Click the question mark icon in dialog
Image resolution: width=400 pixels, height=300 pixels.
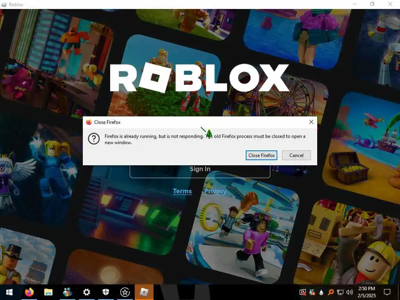point(94,139)
